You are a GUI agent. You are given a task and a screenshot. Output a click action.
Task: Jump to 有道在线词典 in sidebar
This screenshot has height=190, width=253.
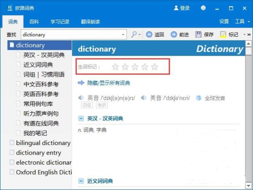[41, 123]
